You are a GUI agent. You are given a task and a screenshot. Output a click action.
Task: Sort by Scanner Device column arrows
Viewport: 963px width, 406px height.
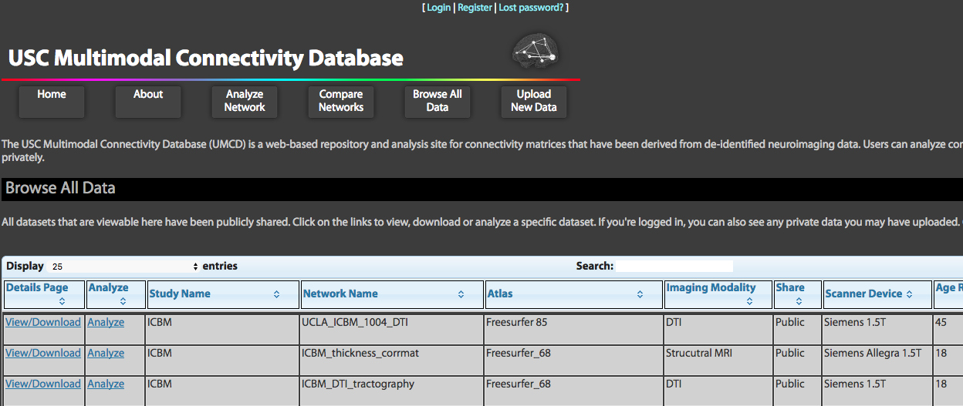909,294
